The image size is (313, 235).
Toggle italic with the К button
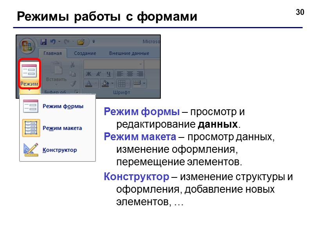click(x=99, y=74)
